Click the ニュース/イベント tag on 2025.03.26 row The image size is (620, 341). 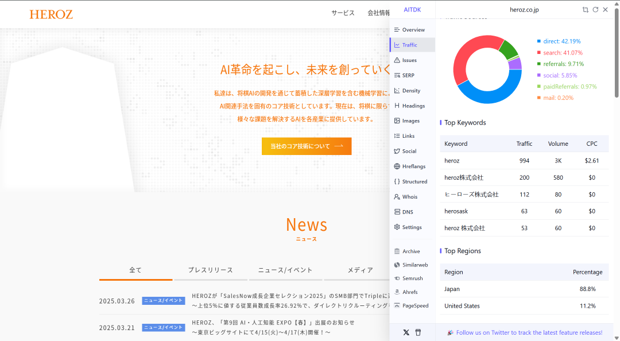click(x=163, y=301)
